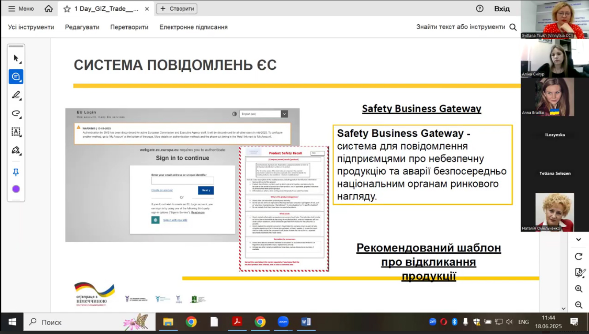The width and height of the screenshot is (589, 334).
Task: Open the Перетворити menu
Action: [x=129, y=27]
